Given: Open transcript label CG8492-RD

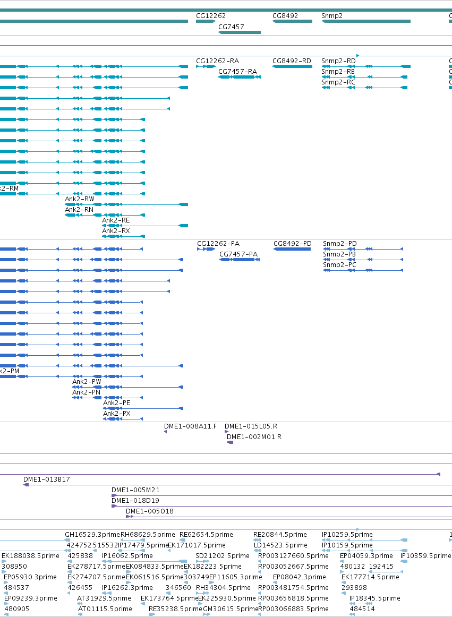Looking at the screenshot, I should point(292,61).
